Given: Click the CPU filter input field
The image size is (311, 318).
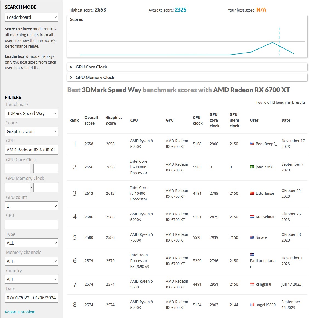Looking at the screenshot, I should 32,225.
